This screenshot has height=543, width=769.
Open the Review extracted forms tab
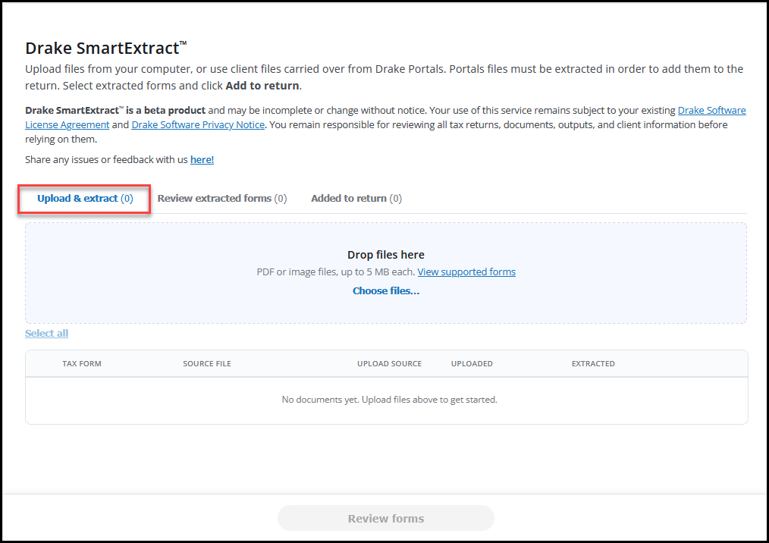tap(221, 199)
